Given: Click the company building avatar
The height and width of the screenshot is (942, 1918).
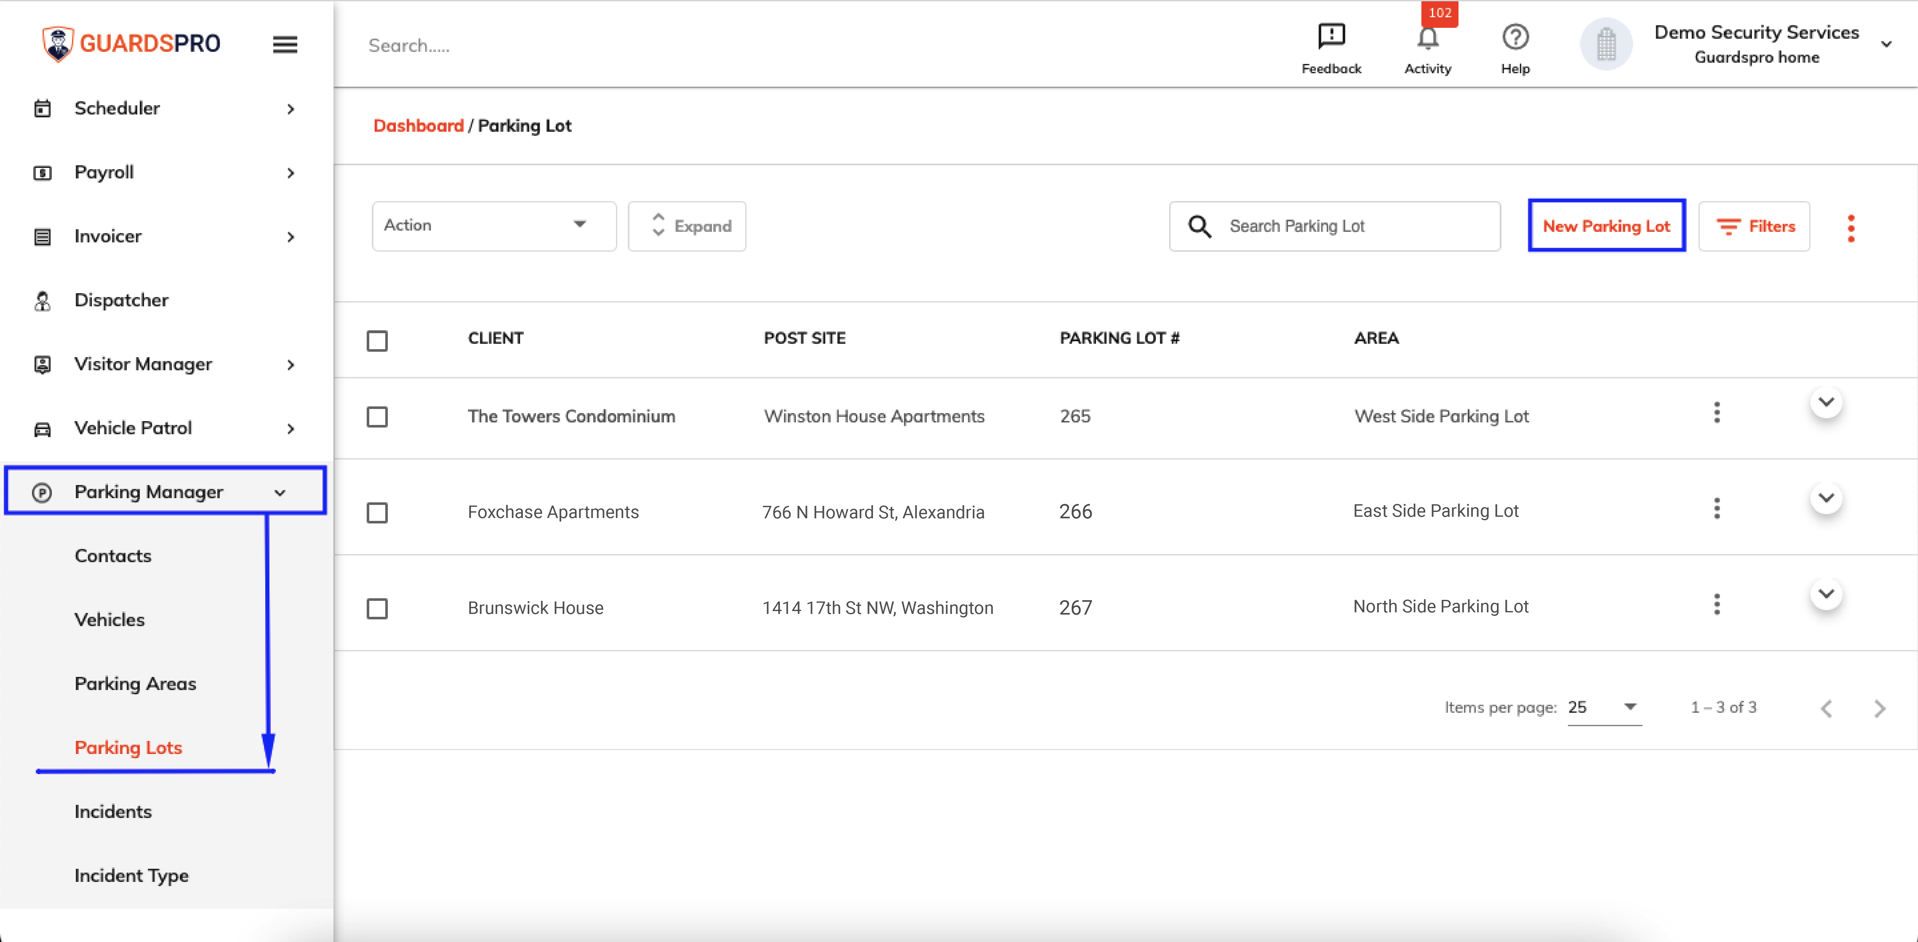Looking at the screenshot, I should pyautogui.click(x=1606, y=44).
